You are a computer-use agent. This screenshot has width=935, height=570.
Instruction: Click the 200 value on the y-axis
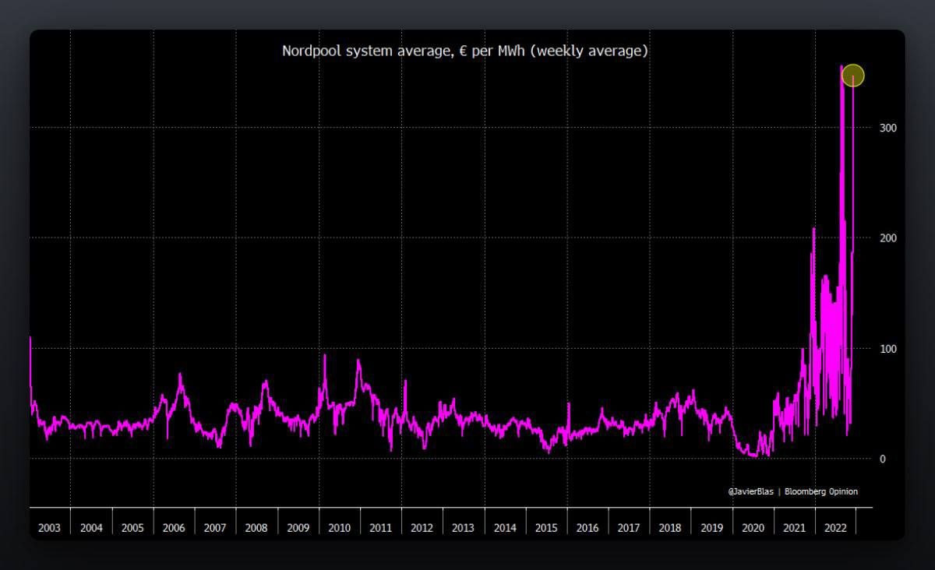point(887,238)
